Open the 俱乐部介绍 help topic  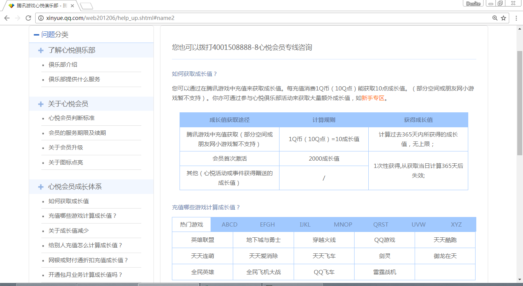click(x=63, y=65)
